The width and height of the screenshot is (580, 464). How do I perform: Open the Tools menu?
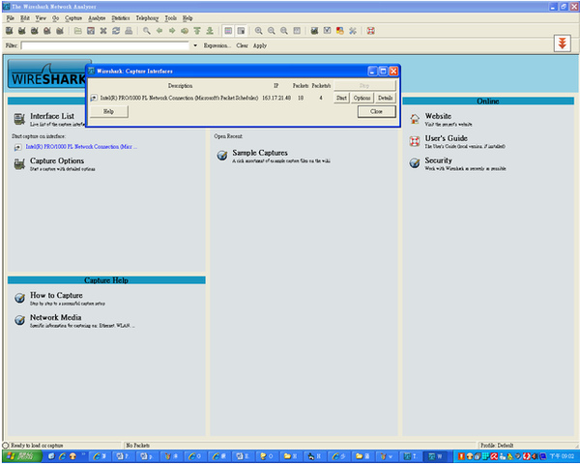tap(170, 18)
